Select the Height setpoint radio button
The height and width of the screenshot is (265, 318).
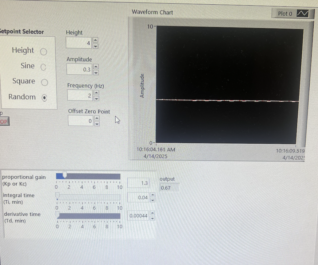43,52
